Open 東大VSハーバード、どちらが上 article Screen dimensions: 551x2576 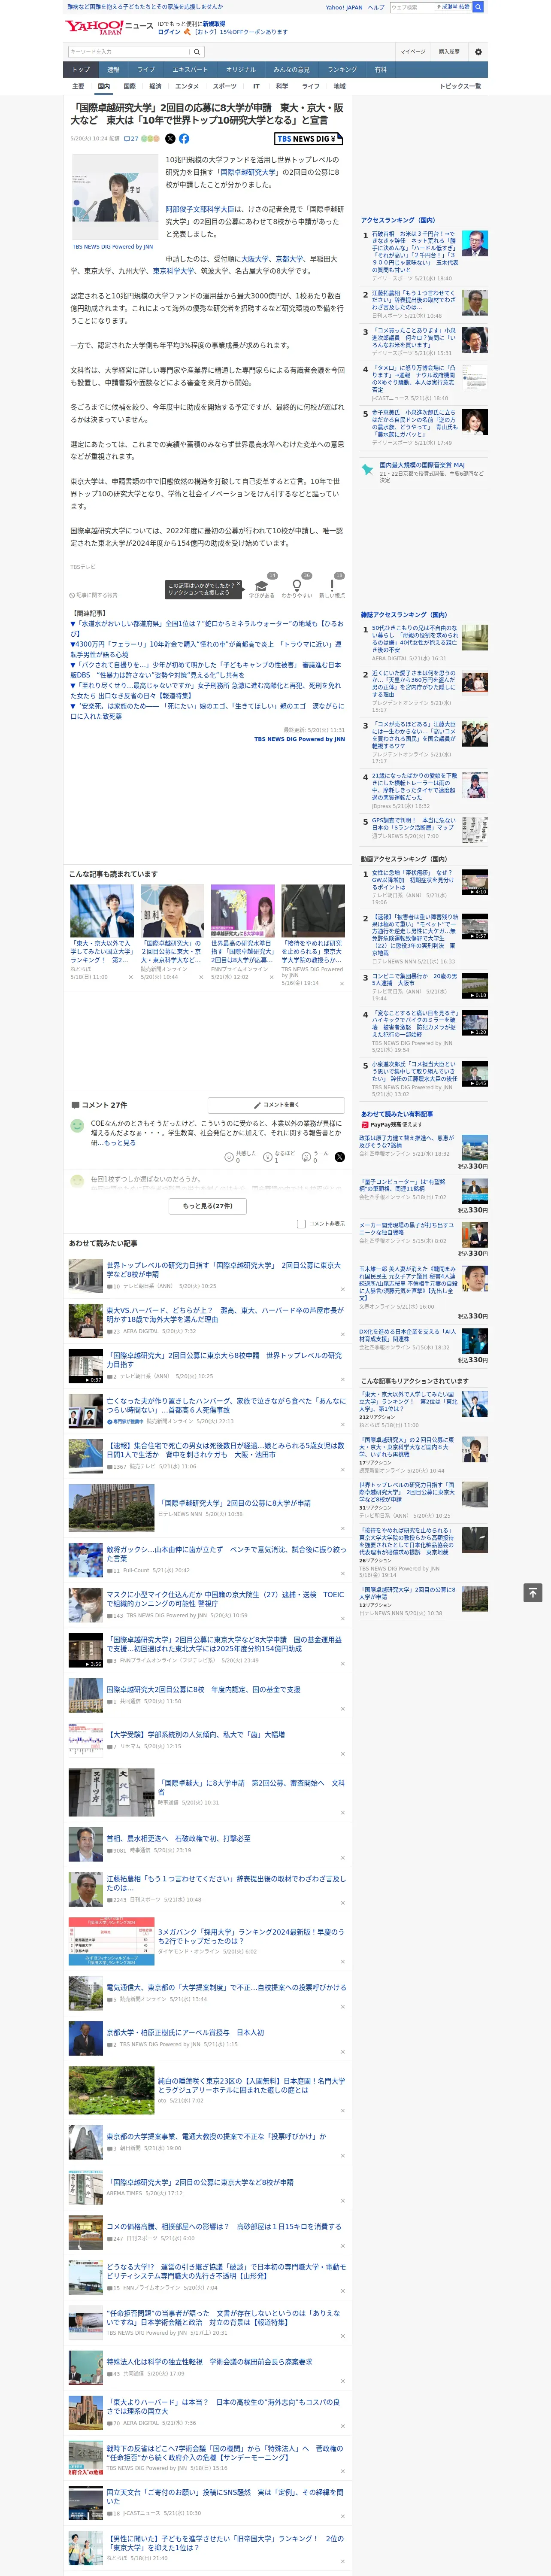point(225,1315)
